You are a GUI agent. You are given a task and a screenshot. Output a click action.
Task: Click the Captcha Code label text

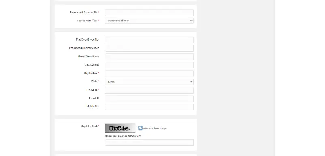pos(90,126)
